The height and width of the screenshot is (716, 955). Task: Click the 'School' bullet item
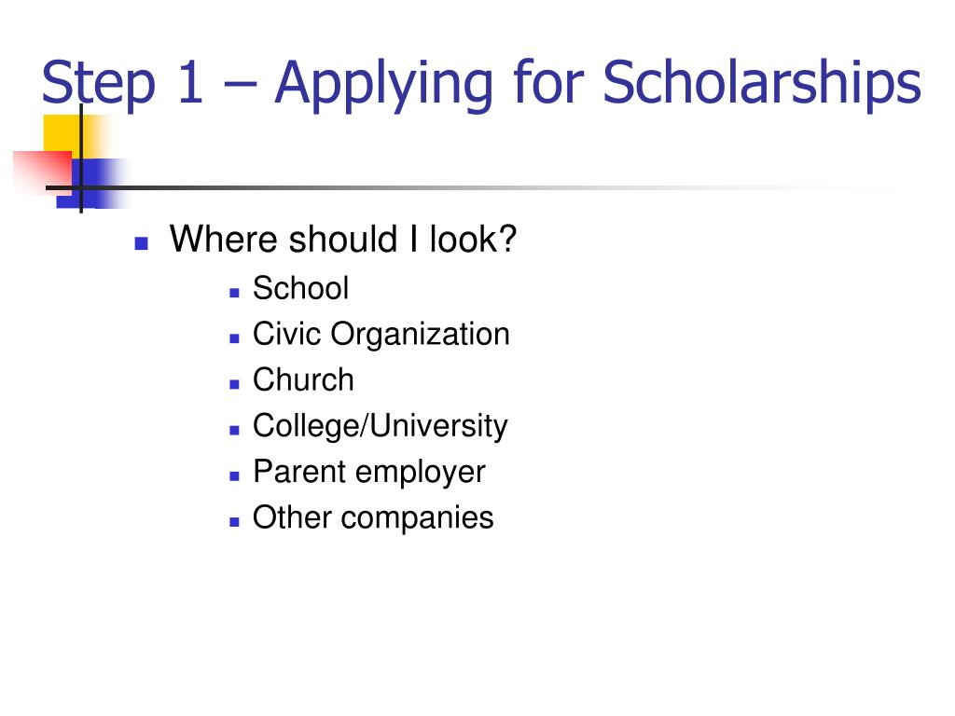click(301, 288)
